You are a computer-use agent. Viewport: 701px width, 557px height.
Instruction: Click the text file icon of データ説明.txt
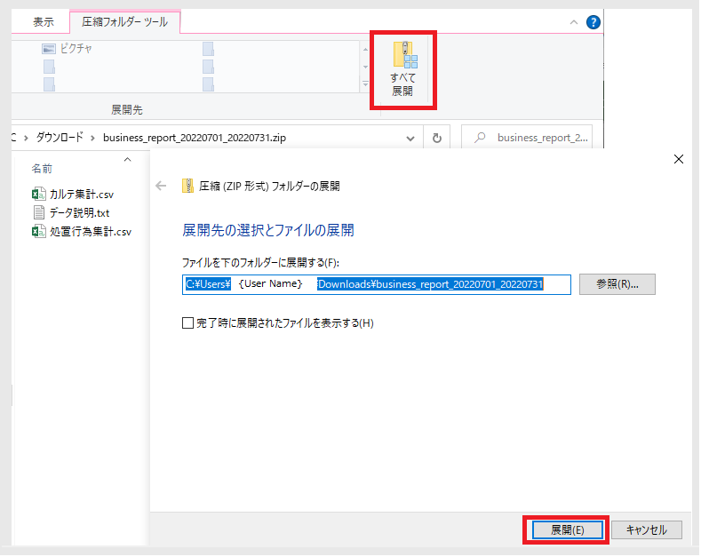[x=39, y=212]
